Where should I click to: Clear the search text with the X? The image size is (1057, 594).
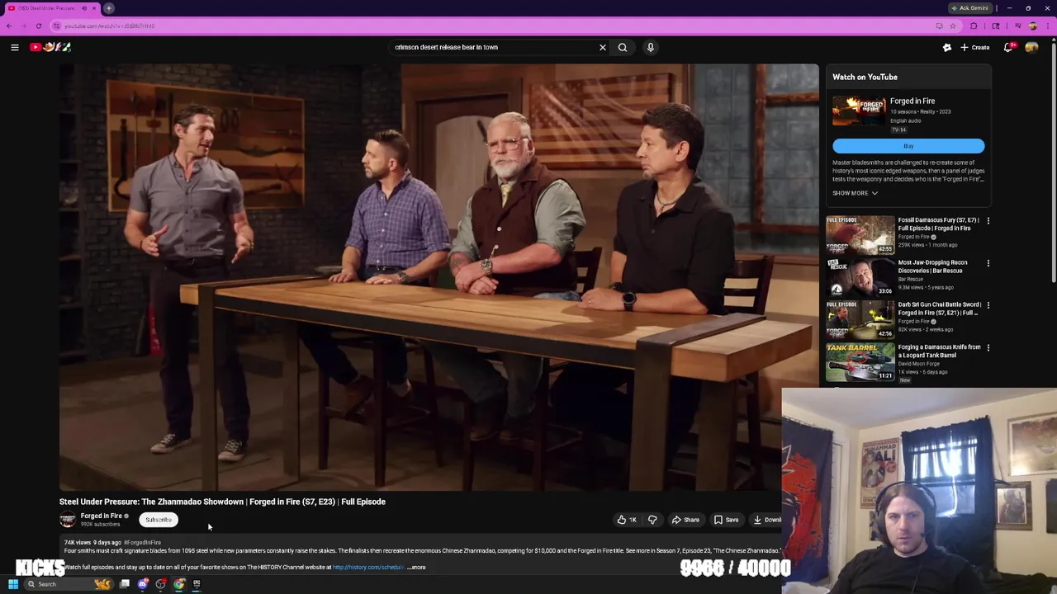pos(602,47)
